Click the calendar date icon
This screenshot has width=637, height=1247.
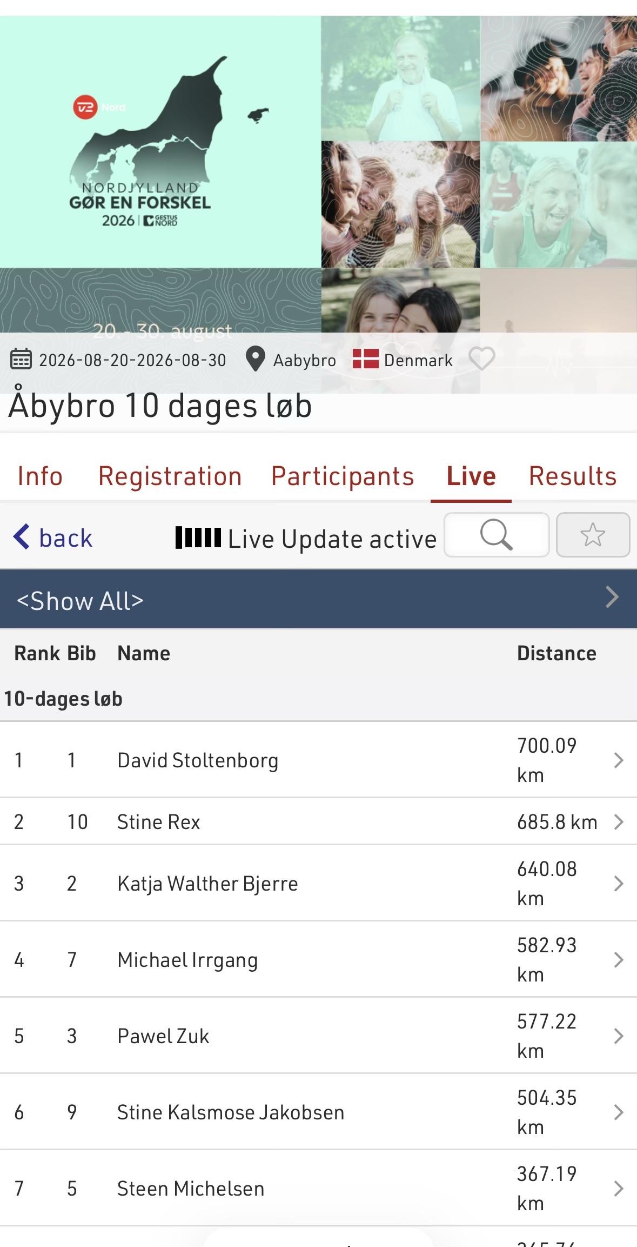click(x=21, y=359)
